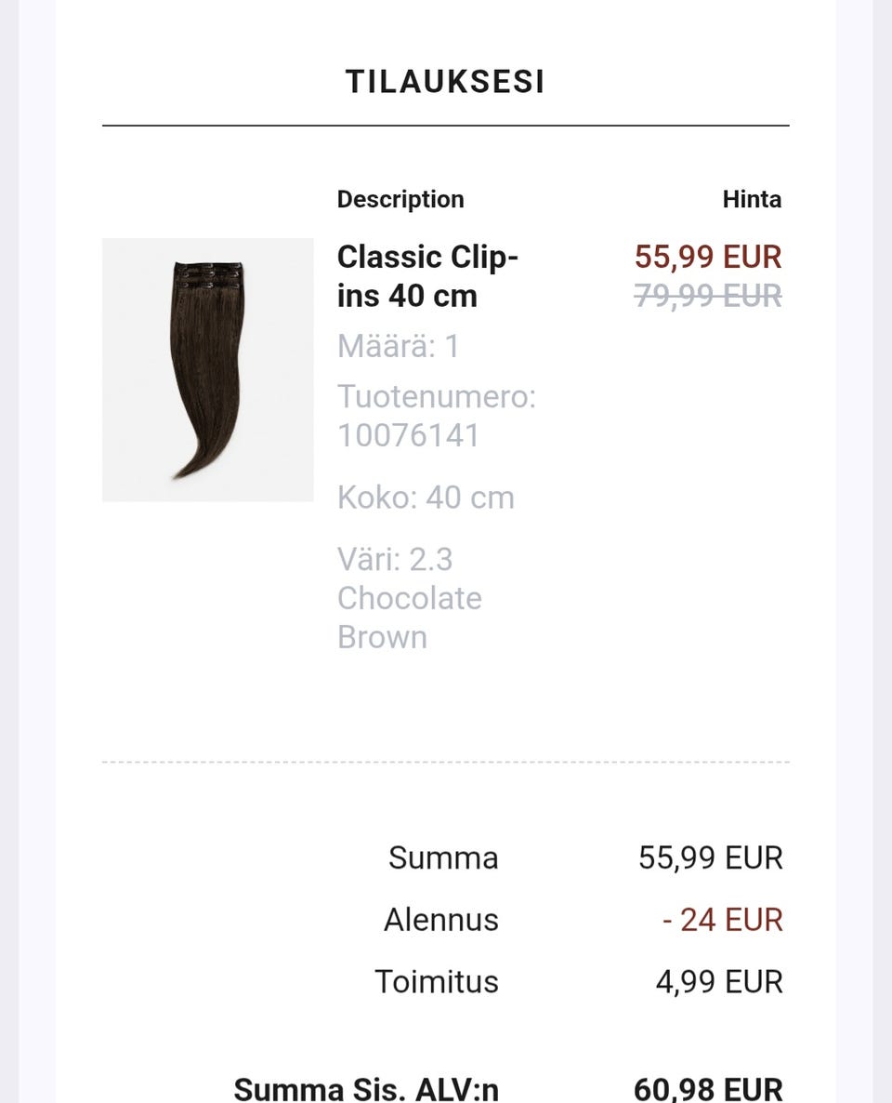This screenshot has width=892, height=1103.
Task: Click the dashed divider above the totals
Action: tap(445, 762)
